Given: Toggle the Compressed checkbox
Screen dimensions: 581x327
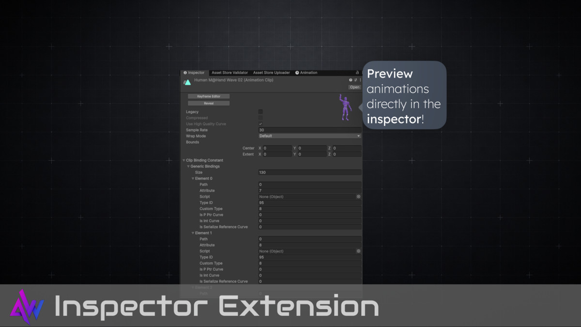Looking at the screenshot, I should (260, 118).
